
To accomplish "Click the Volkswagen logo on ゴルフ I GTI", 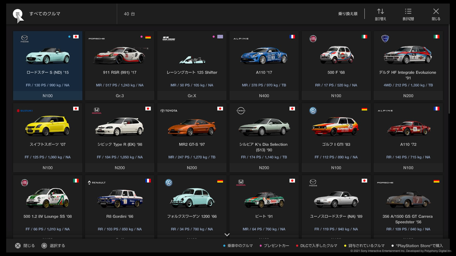I will click(x=313, y=111).
